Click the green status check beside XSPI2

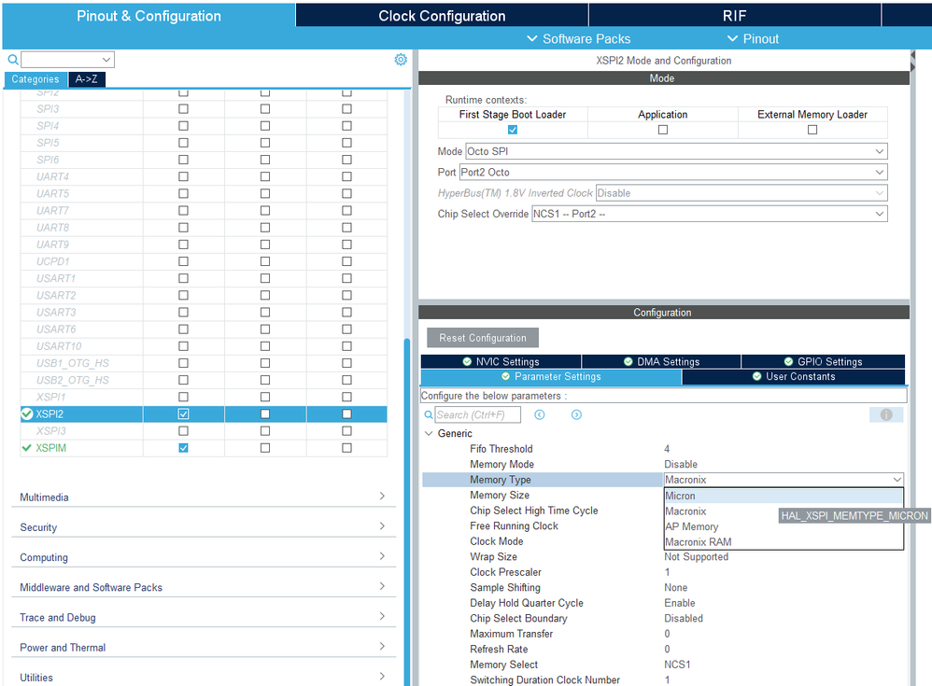(27, 414)
